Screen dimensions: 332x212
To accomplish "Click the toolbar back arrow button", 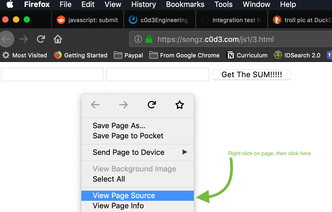I will click(6, 39).
